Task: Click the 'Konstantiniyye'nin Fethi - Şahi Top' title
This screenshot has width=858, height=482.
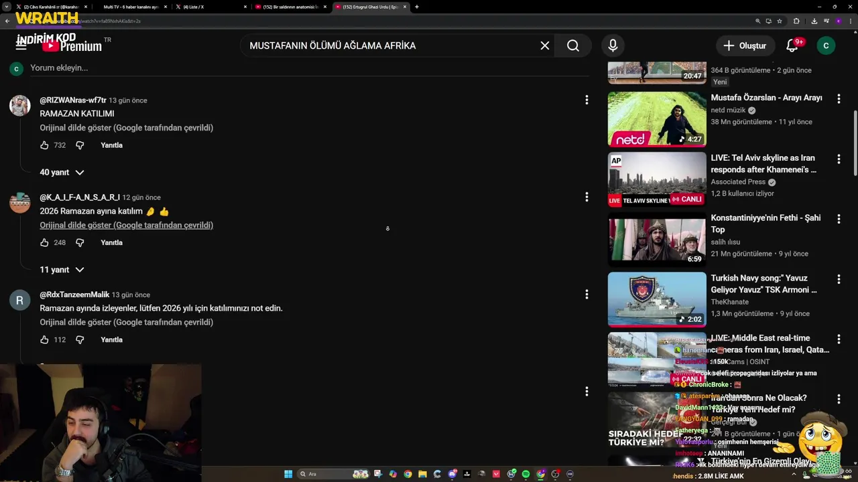Action: (765, 224)
